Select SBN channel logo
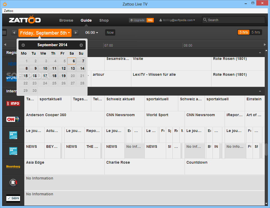Image resolution: width=270 pixels, height=208 pixels. pos(13,198)
